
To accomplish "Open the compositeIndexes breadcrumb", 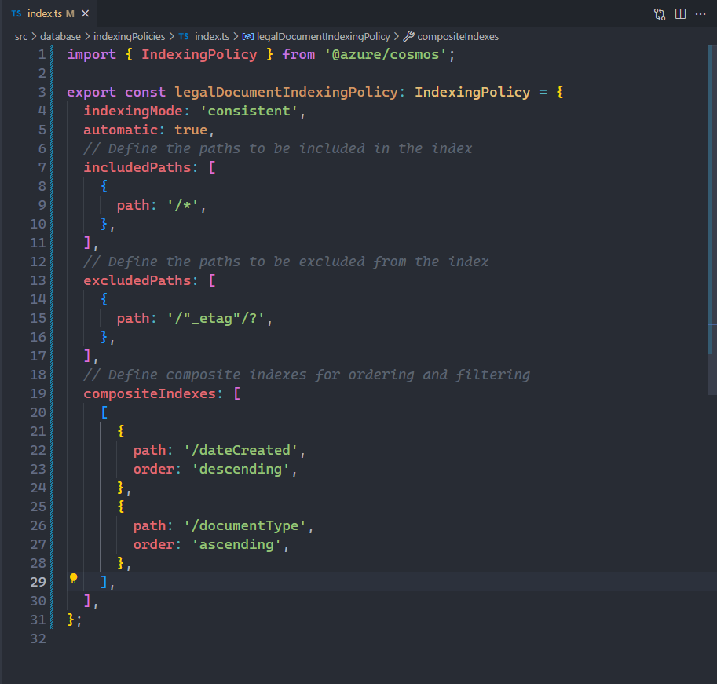I will pyautogui.click(x=458, y=37).
